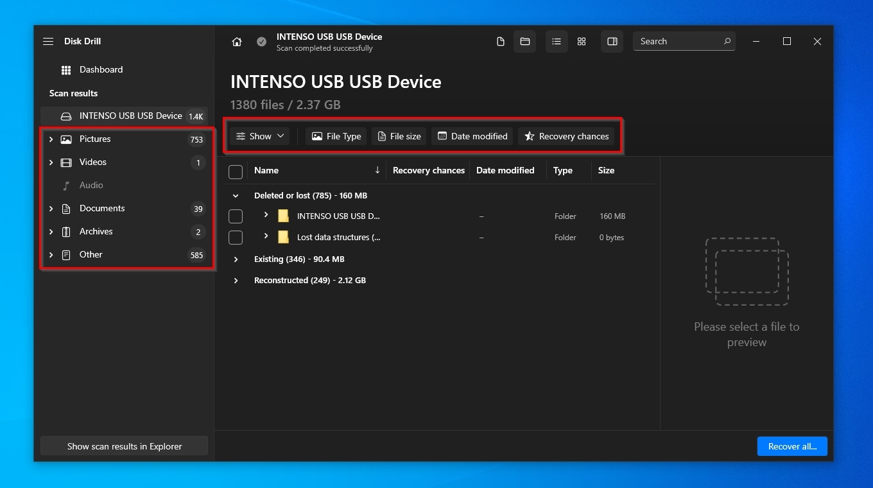Click the Recover all... button
This screenshot has height=488, width=873.
point(792,446)
